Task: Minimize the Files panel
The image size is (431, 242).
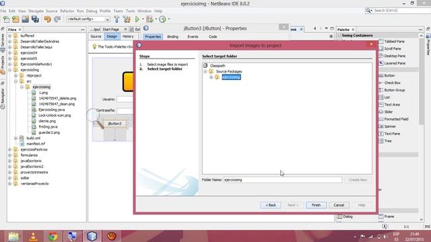Action: [x=83, y=30]
